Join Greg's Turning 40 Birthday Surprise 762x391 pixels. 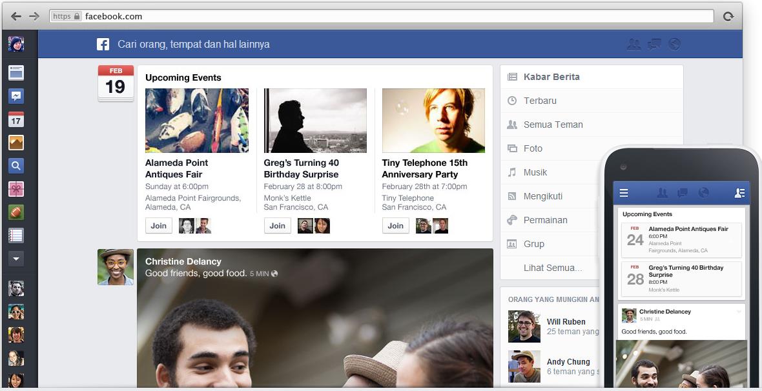pos(278,226)
